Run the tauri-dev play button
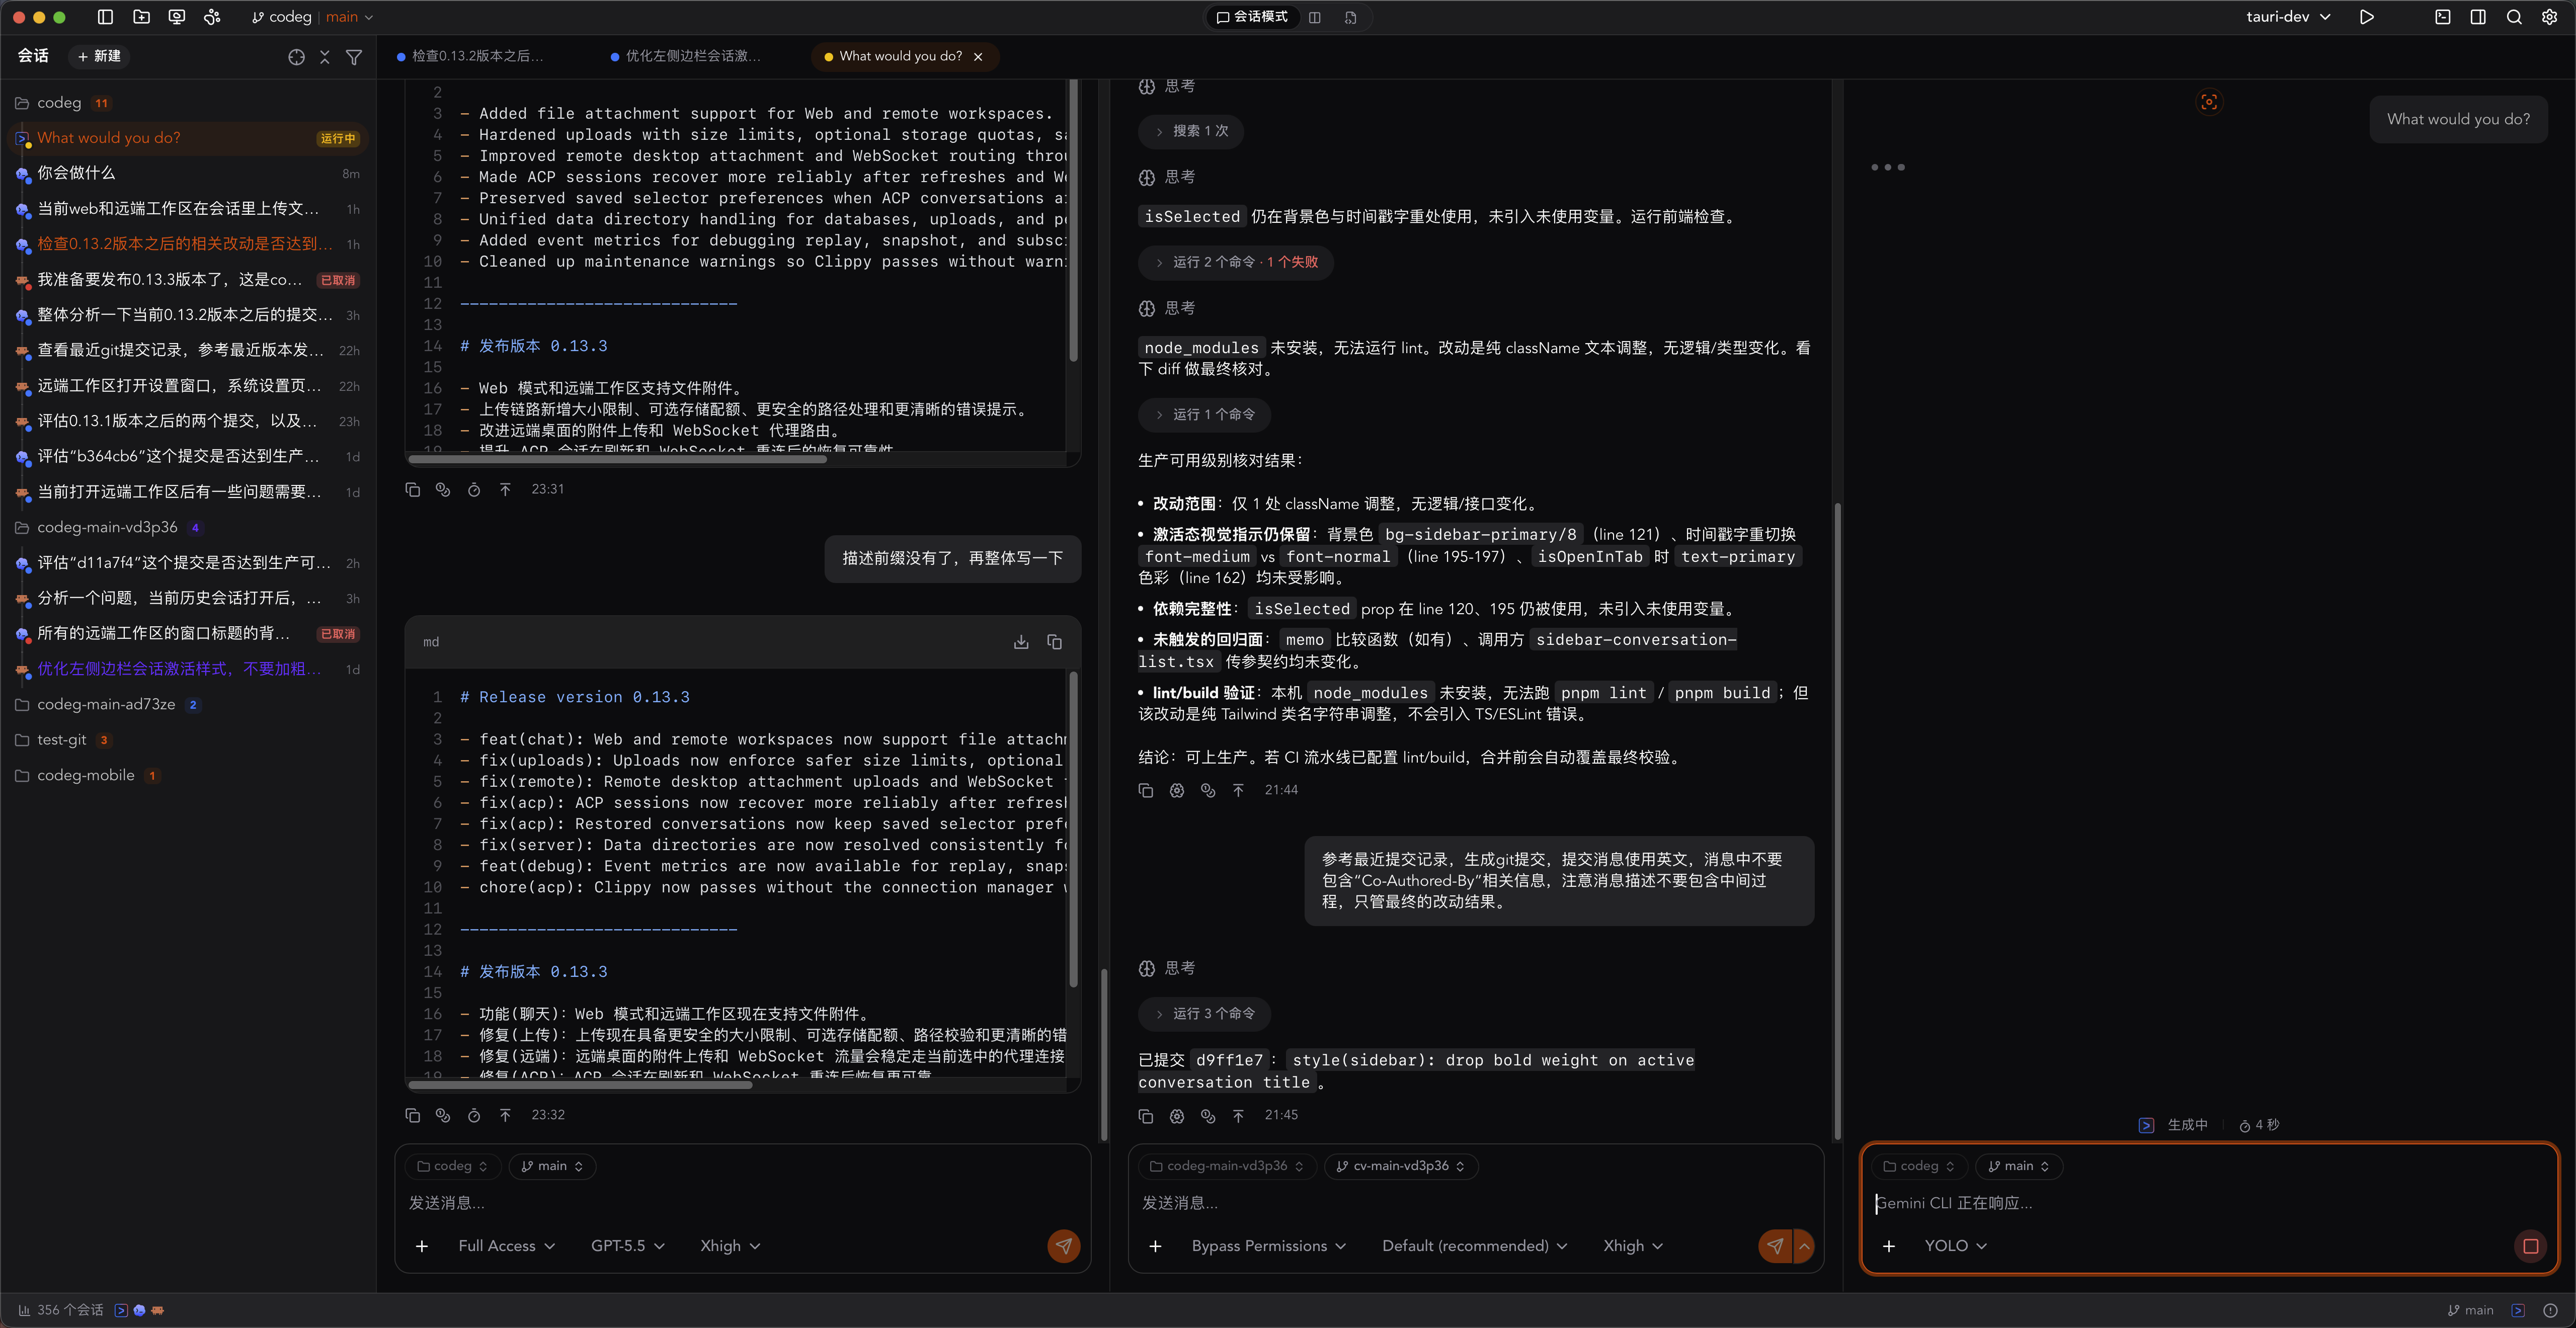The height and width of the screenshot is (1328, 2576). [x=2366, y=17]
